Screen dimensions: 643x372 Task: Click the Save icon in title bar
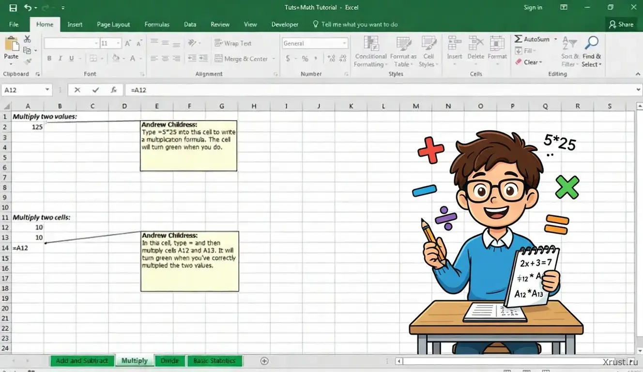(x=13, y=8)
